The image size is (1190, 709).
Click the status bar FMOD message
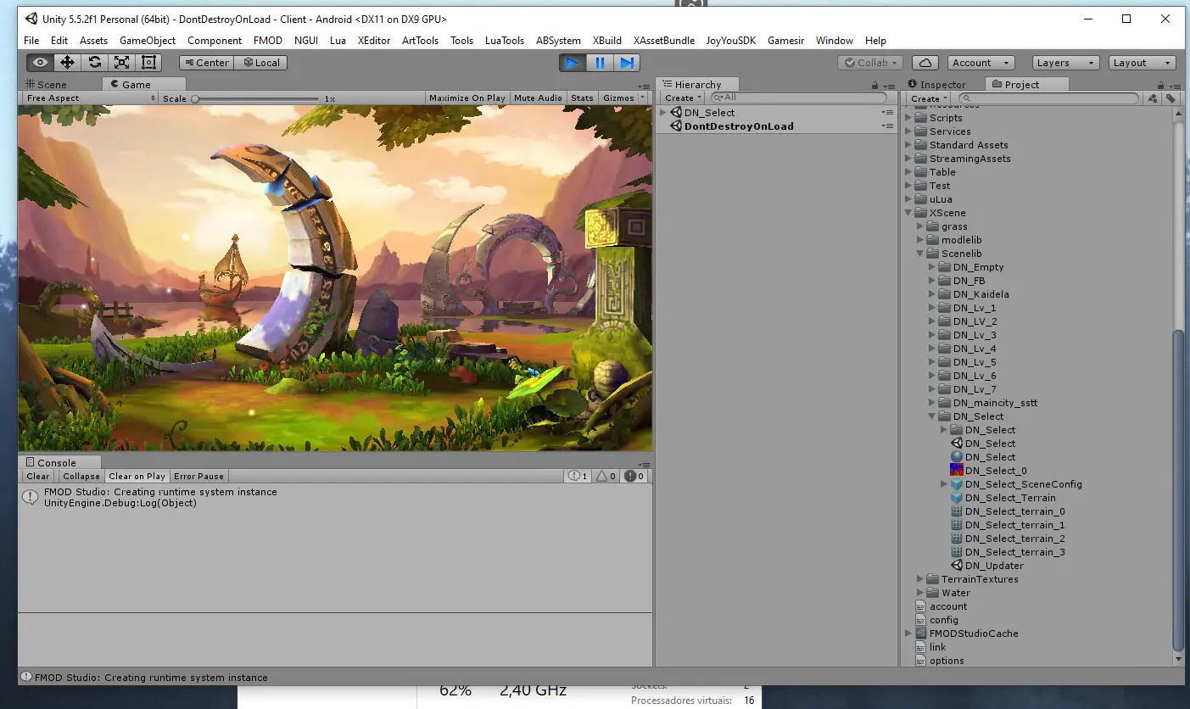[x=151, y=678]
